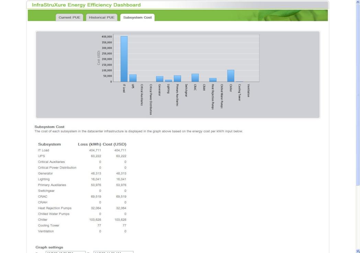
Task: Click the 'Graph settings' heading
Action: pyautogui.click(x=49, y=247)
